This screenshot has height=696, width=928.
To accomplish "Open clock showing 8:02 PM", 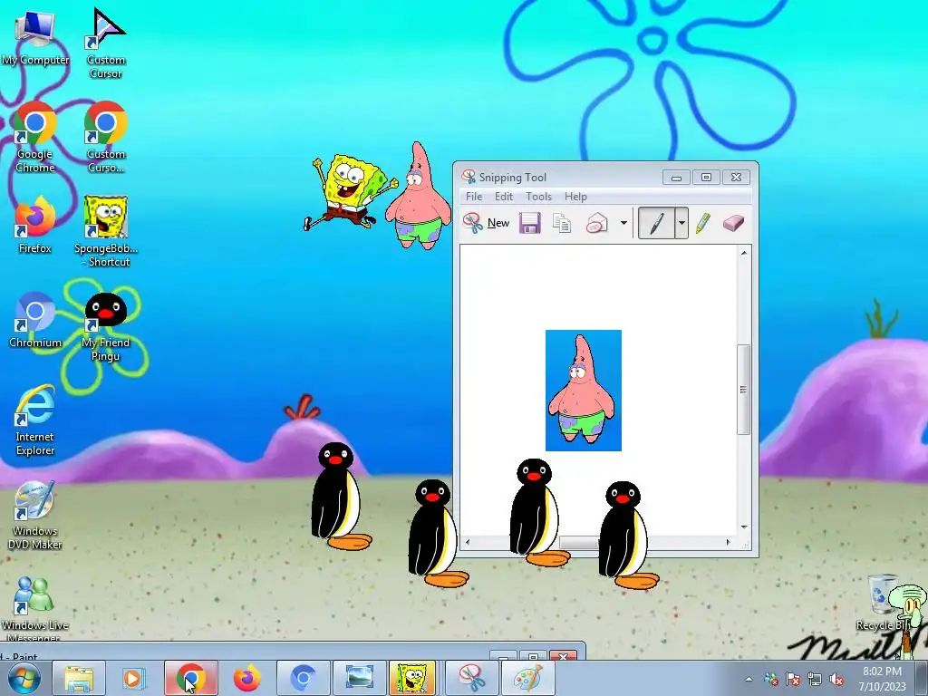I will coord(882,678).
